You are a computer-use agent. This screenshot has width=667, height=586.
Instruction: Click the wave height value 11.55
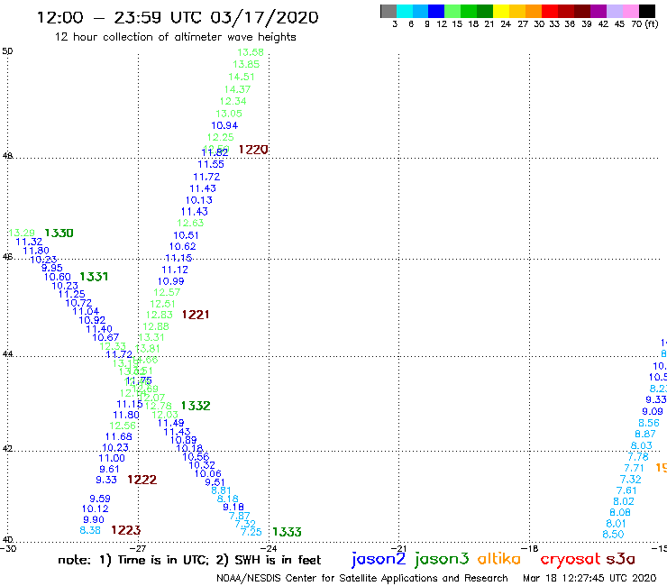coord(211,164)
